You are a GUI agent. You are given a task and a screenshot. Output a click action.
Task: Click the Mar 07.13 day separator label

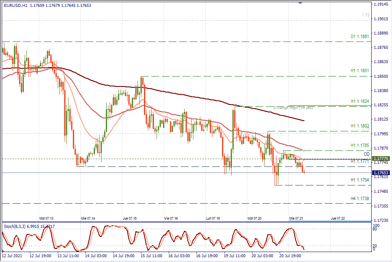click(46, 218)
